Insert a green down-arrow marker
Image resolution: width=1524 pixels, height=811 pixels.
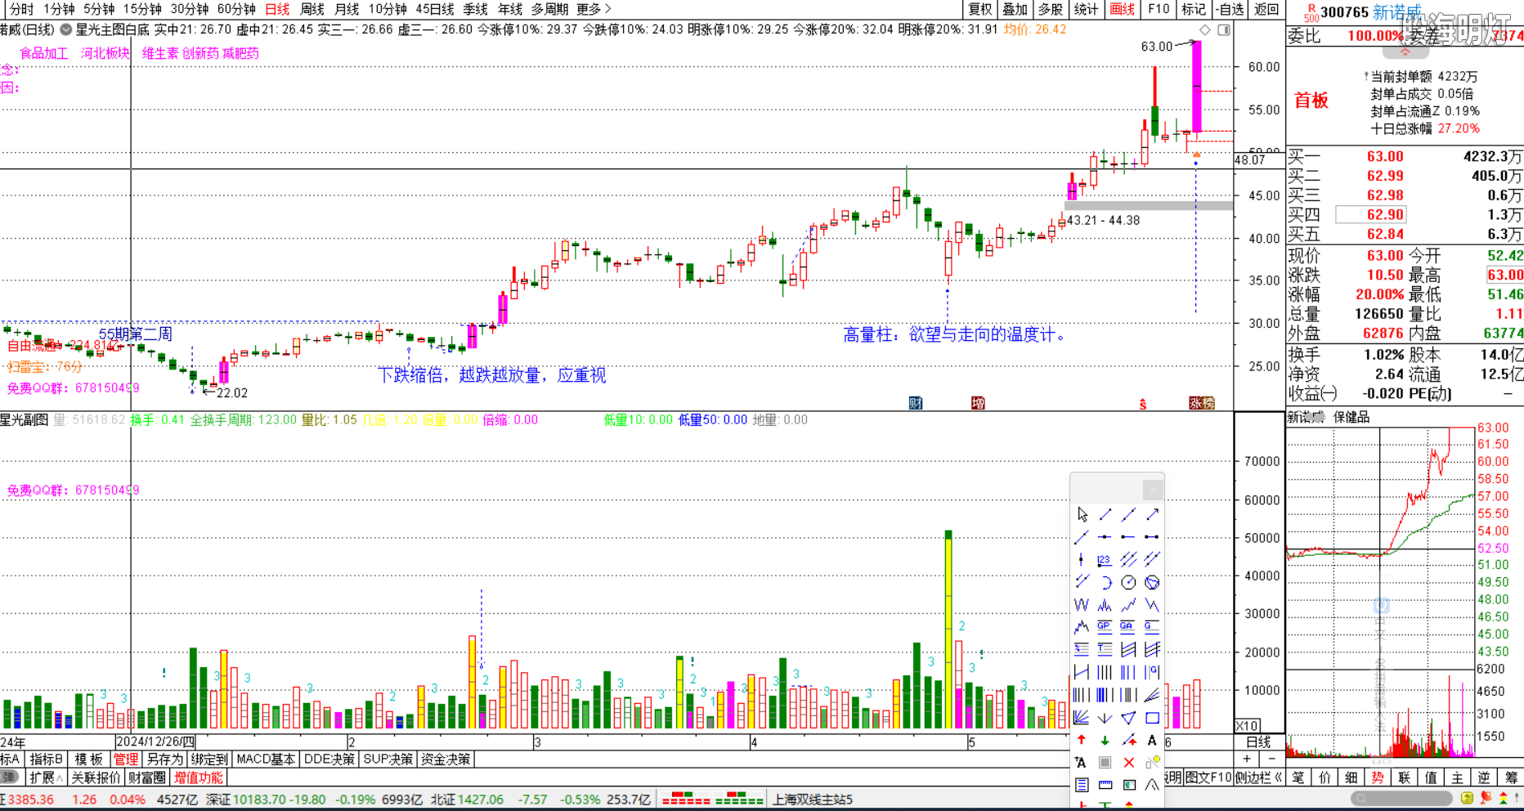click(x=1105, y=741)
